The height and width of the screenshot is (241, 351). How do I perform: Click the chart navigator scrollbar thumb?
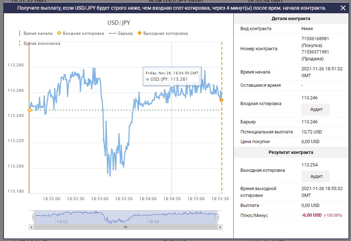pos(126,227)
